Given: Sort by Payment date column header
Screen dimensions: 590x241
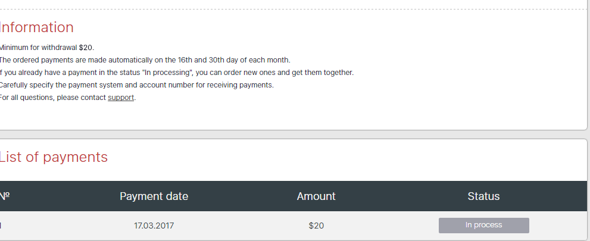Looking at the screenshot, I should [154, 196].
